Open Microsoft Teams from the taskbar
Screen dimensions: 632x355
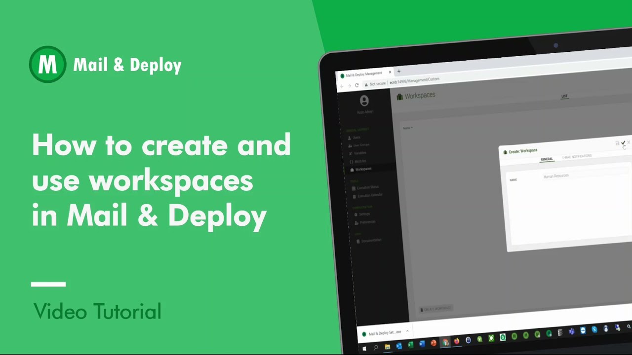pos(572,331)
